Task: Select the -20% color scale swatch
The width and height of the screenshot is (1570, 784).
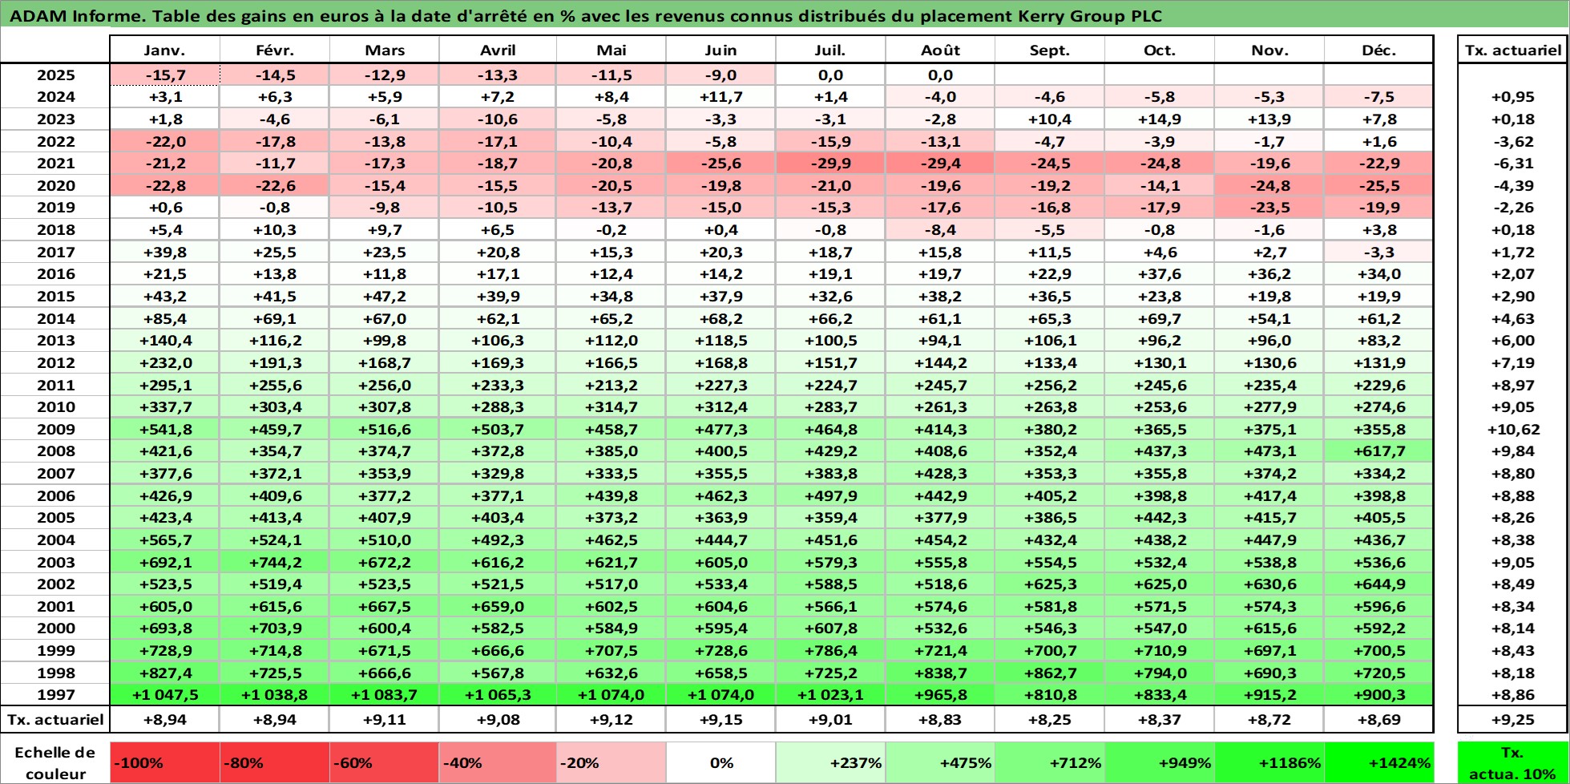Action: pos(611,762)
